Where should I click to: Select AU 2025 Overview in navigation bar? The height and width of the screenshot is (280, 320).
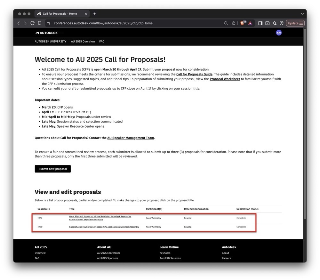point(83,42)
